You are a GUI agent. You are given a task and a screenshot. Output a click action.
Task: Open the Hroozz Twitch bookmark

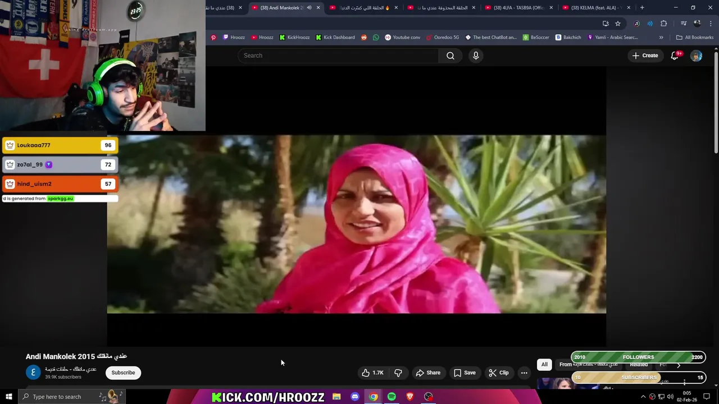(234, 38)
